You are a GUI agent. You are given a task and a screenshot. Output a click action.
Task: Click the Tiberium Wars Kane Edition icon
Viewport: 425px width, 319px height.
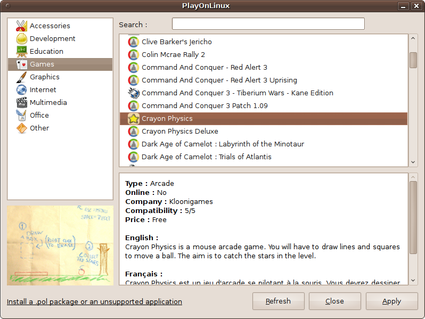point(133,93)
